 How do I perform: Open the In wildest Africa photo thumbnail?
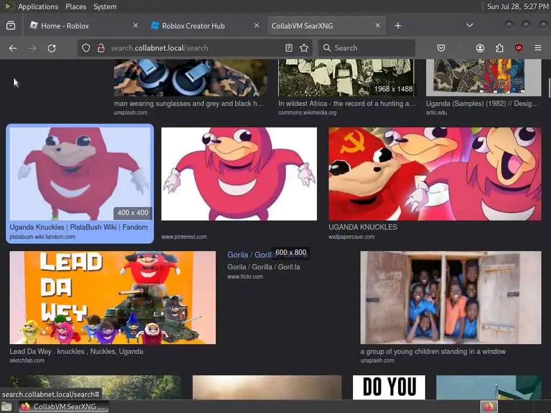(x=346, y=77)
